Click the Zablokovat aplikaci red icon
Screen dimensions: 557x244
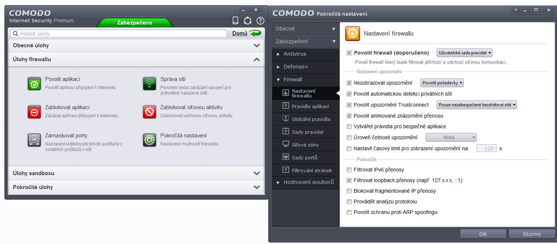pos(34,112)
